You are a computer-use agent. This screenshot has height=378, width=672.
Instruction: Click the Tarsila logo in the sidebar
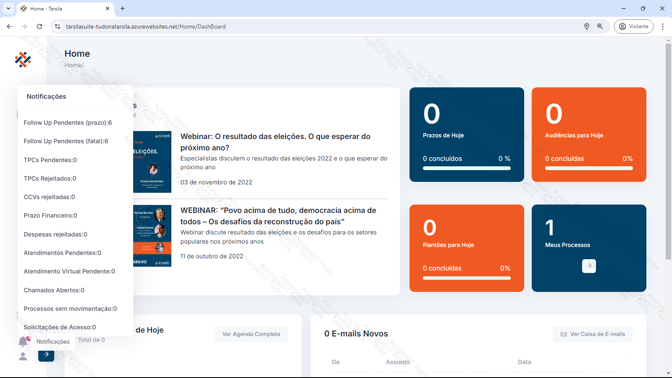tap(23, 60)
